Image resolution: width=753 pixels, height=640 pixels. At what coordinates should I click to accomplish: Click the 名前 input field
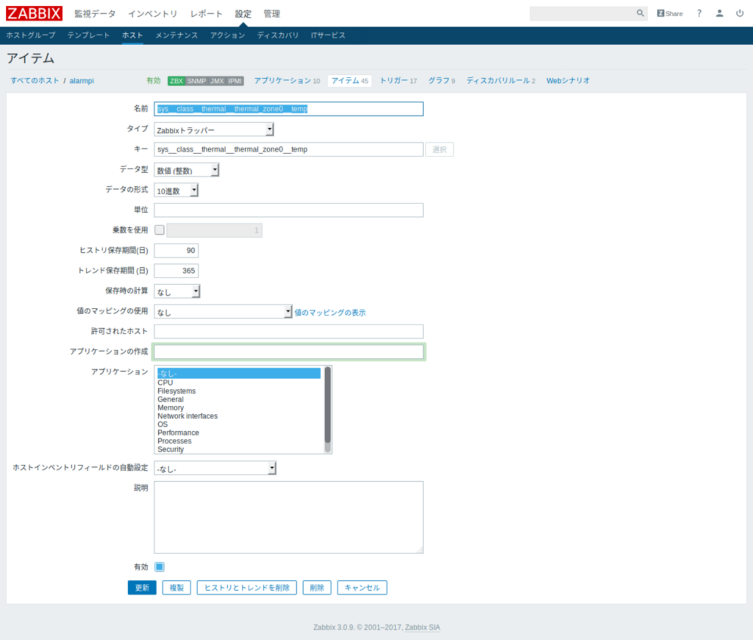pyautogui.click(x=289, y=109)
